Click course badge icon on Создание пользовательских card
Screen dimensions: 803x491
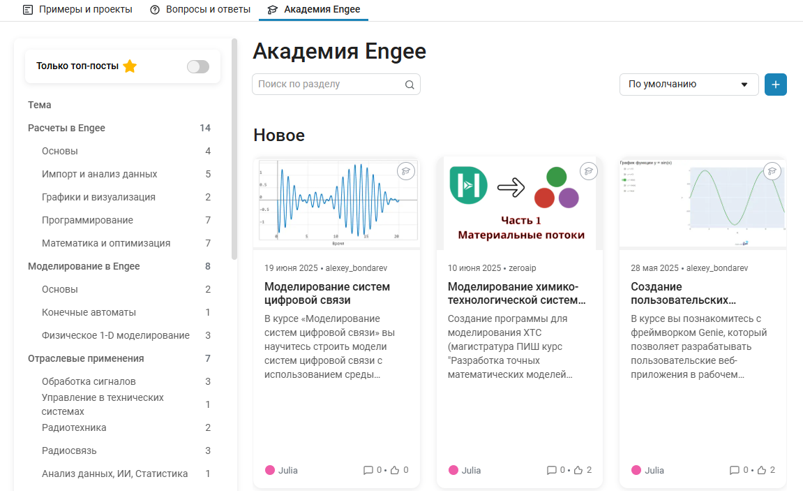click(x=772, y=171)
